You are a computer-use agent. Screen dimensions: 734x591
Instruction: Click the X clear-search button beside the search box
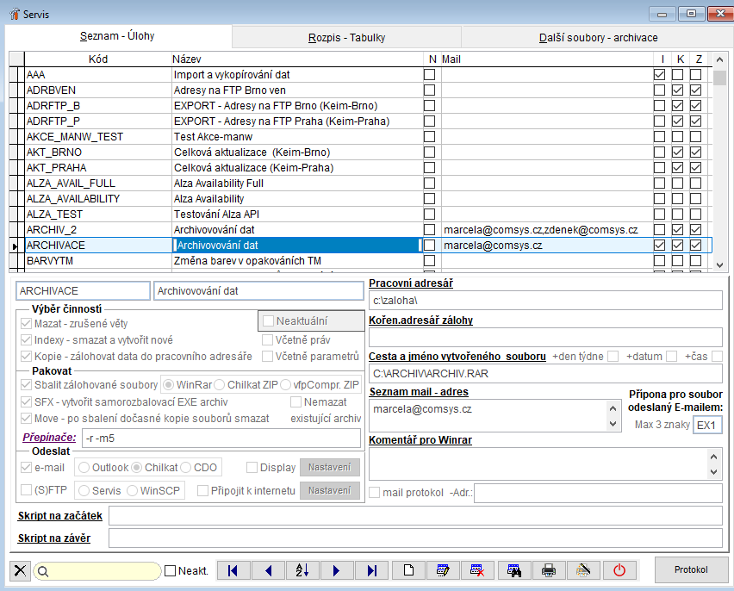pos(20,570)
